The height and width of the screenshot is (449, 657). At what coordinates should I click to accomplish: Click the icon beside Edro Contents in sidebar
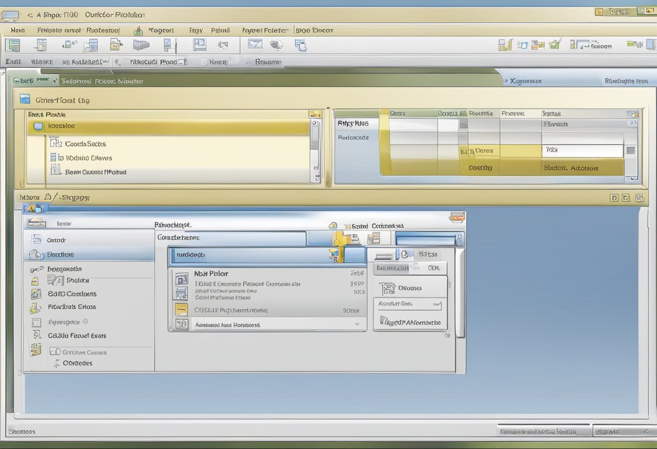tap(36, 294)
